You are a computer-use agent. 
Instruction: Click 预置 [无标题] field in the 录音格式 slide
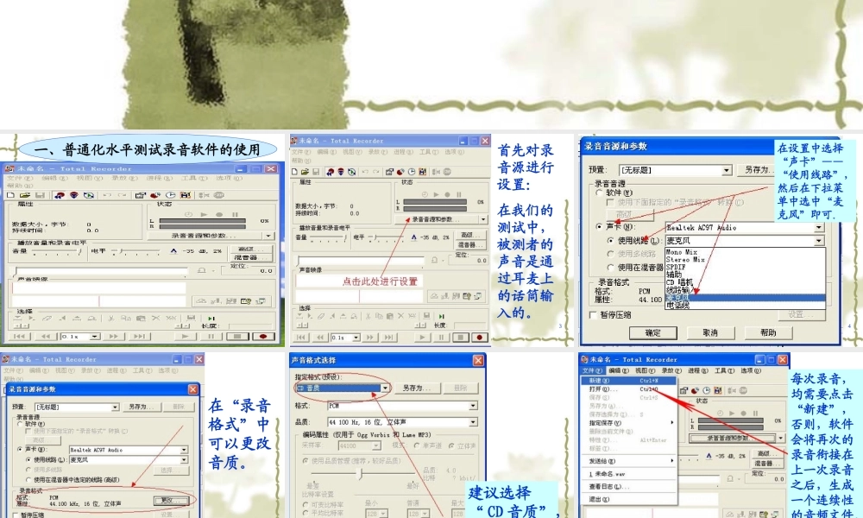click(x=77, y=407)
